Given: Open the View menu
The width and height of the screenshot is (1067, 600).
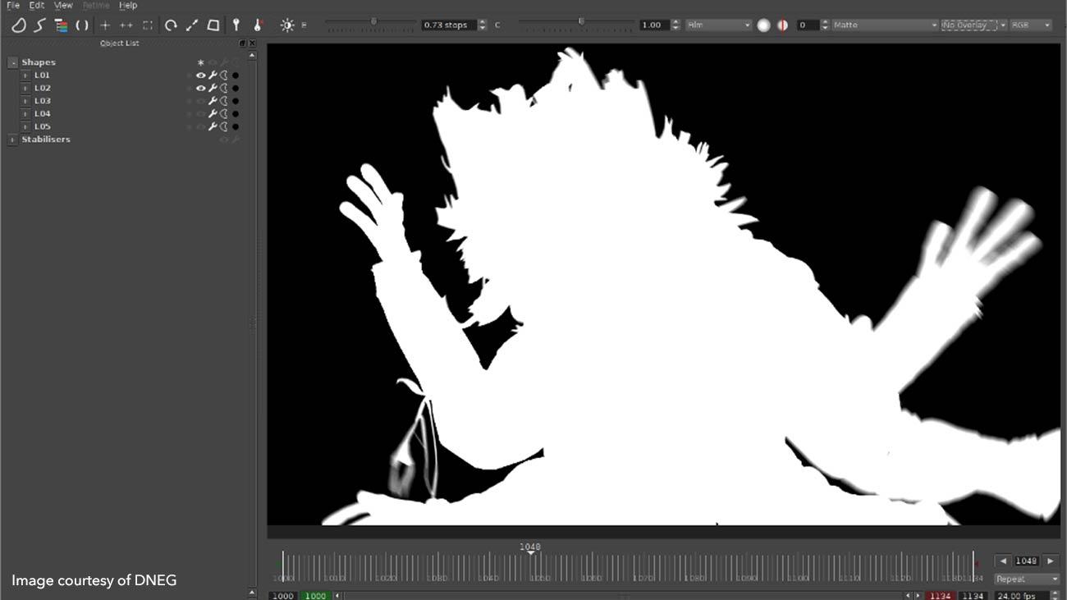Looking at the screenshot, I should pos(62,5).
